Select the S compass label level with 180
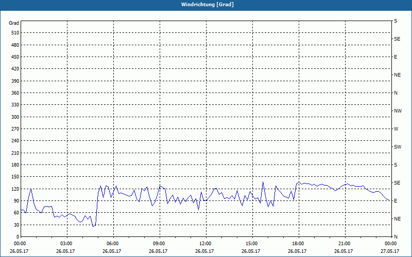The image size is (412, 257). coord(396,164)
